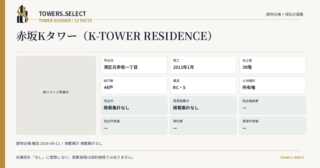Select the 地上階 30階 card
The image size is (320, 168).
pos(273,65)
